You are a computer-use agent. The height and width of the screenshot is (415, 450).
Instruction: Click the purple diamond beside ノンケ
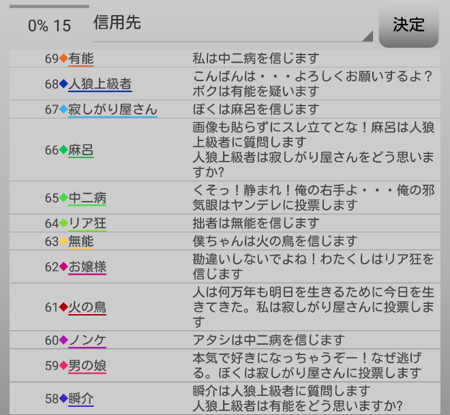(x=63, y=340)
